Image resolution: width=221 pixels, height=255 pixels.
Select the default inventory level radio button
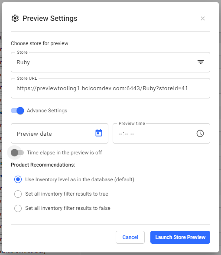pyautogui.click(x=18, y=180)
